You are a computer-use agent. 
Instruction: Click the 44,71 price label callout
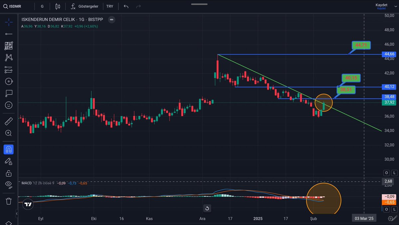(x=361, y=45)
